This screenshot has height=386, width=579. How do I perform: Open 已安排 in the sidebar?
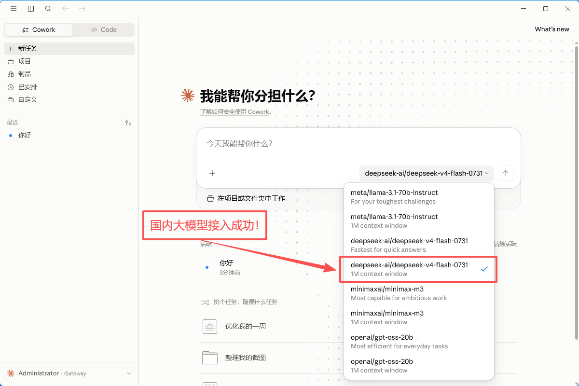[x=69, y=87]
